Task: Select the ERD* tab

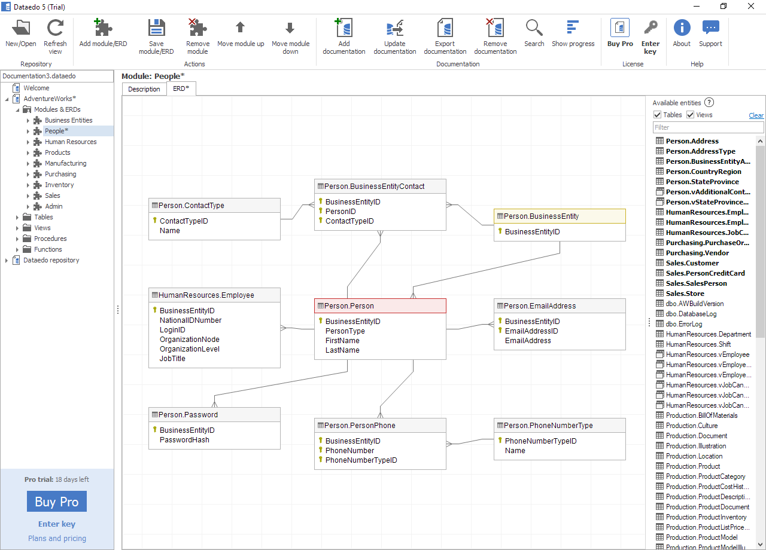Action: tap(181, 88)
